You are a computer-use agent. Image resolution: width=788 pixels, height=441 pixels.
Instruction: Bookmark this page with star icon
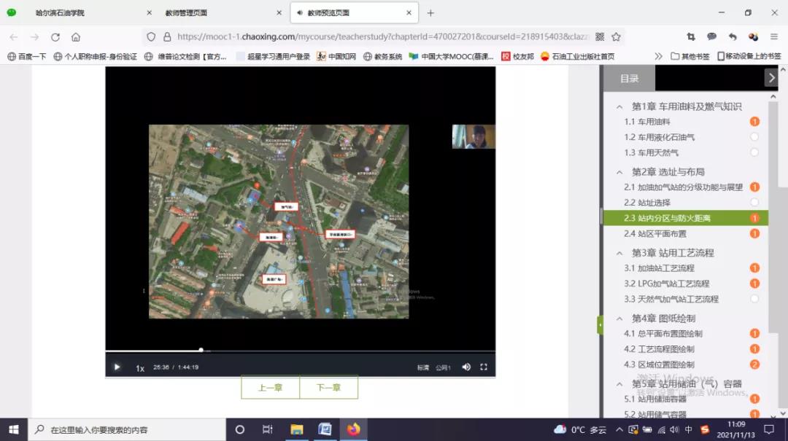pos(616,37)
